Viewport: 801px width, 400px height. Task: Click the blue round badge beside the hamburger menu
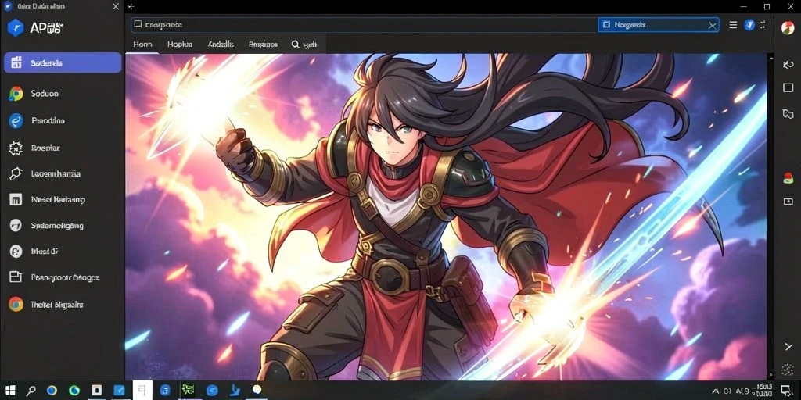749,25
